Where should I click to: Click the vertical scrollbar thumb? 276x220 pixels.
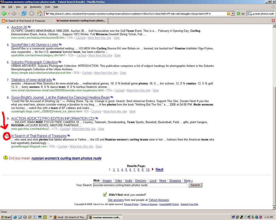click(x=274, y=146)
